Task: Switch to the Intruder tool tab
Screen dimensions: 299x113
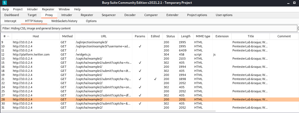Action: 67,15
